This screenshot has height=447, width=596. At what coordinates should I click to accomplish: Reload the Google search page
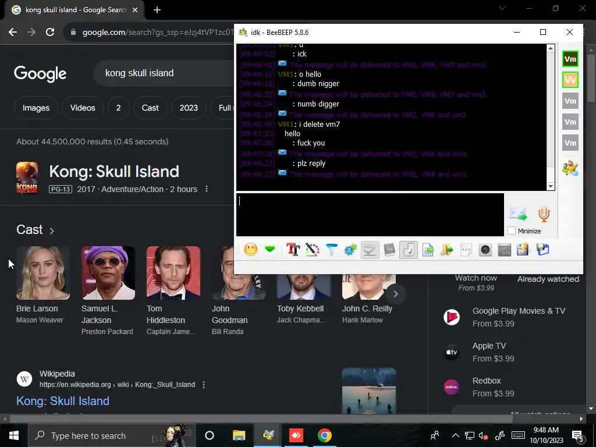pos(50,33)
